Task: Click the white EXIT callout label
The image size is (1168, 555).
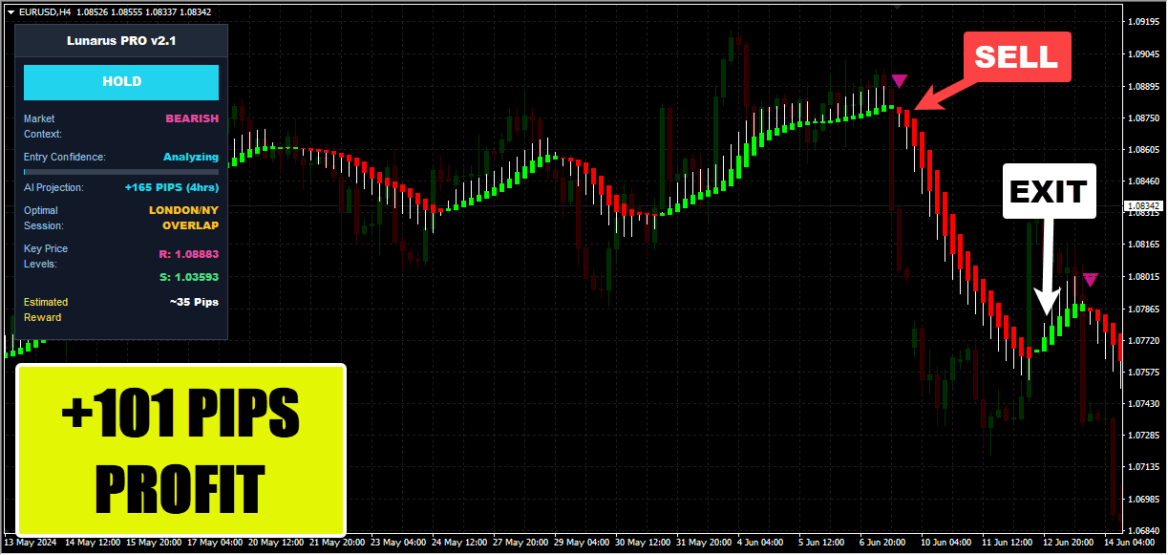Action: click(1048, 192)
